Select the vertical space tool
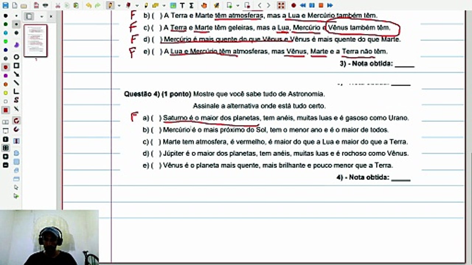 pyautogui.click(x=17, y=141)
